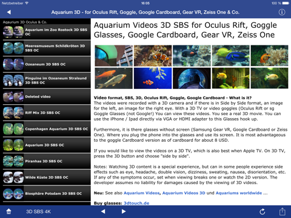Tap the battery indicator in status bar
Screen dimensions: 291x218
(x=286, y=3)
